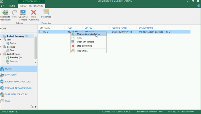Choose Migrate to production in context menu
This screenshot has width=201, height=114.
(88, 34)
